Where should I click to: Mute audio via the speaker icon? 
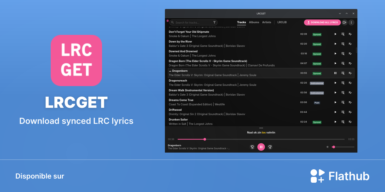(x=328, y=147)
